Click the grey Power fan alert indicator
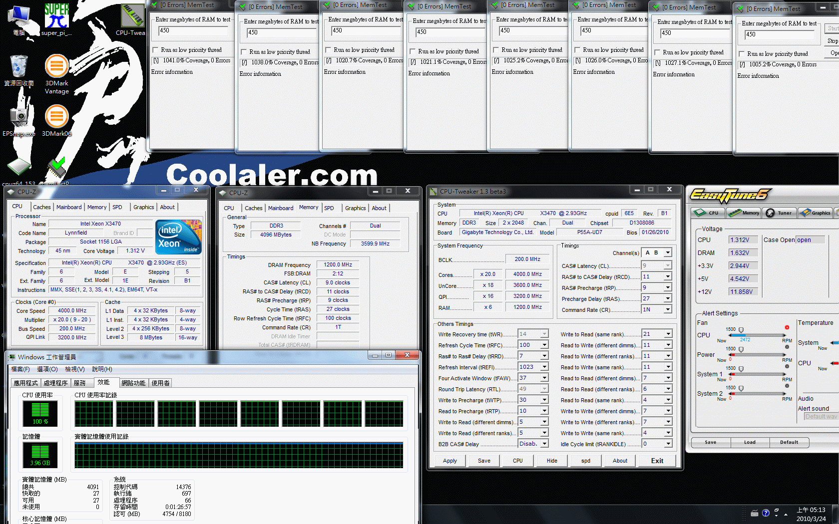The image size is (839, 524). coord(787,347)
